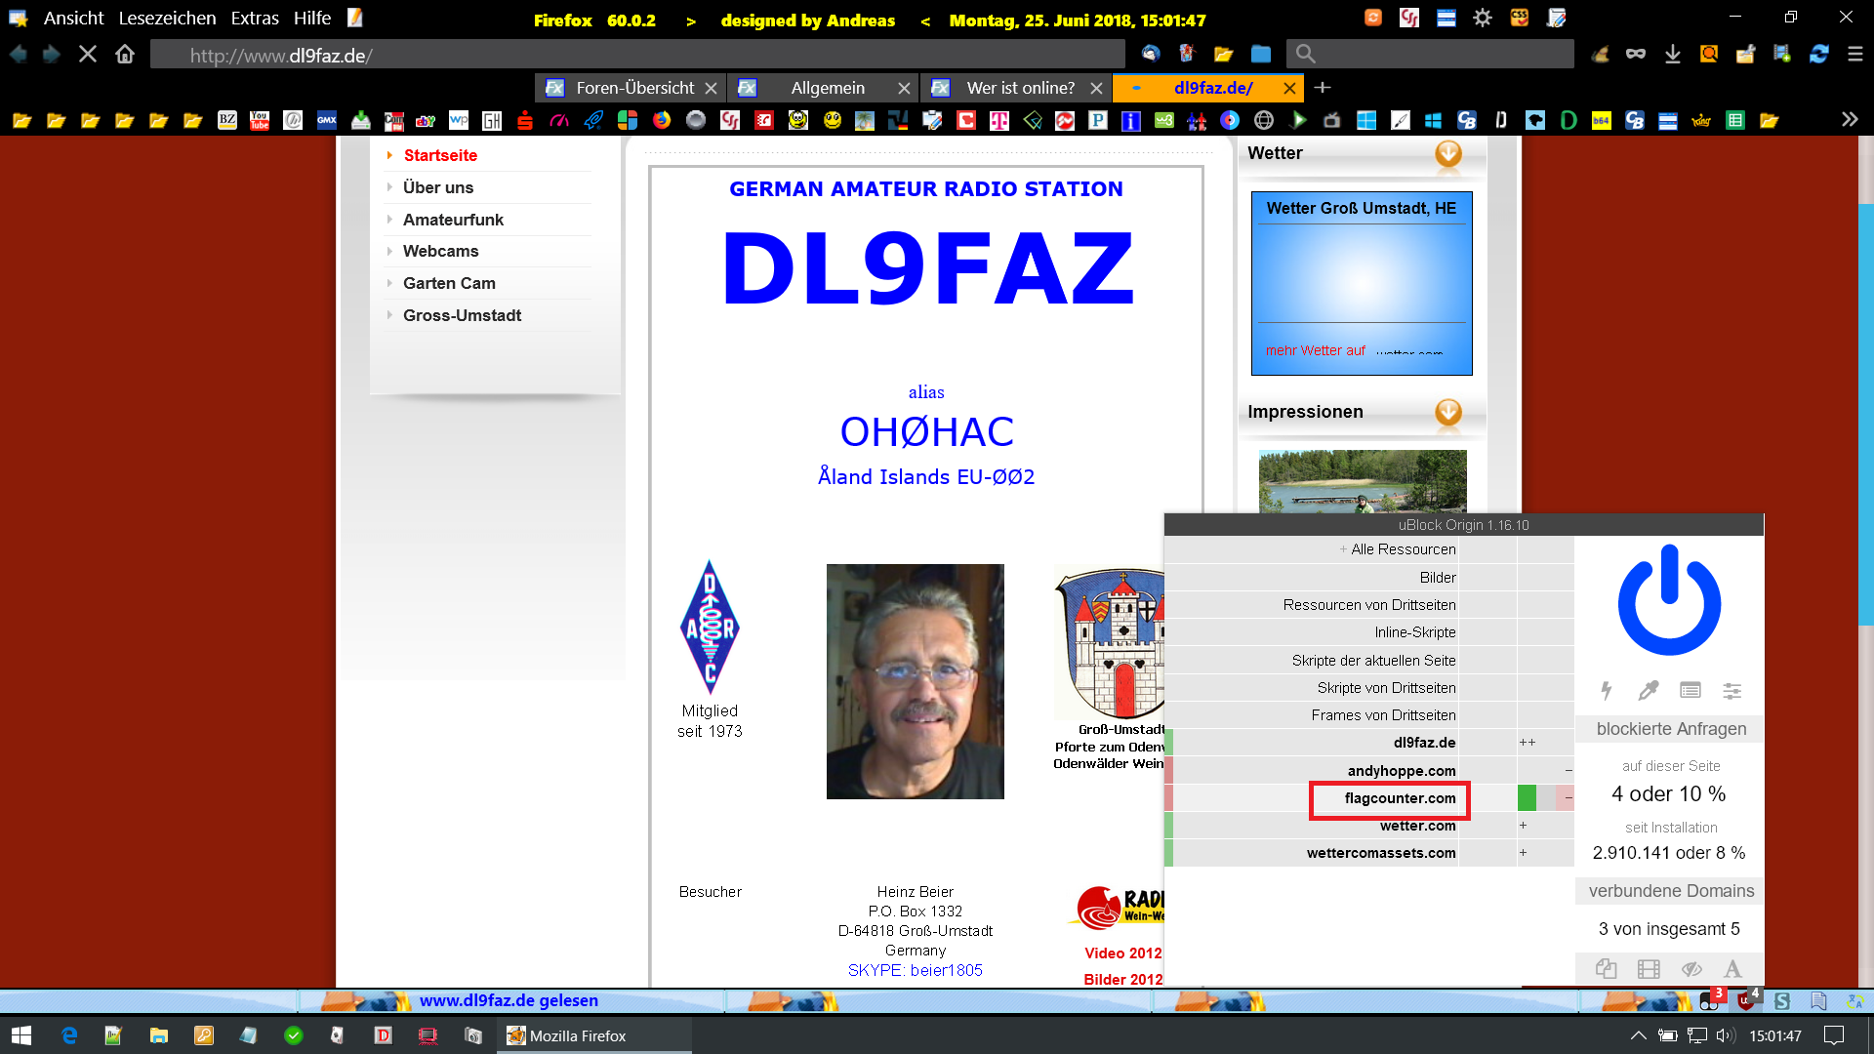
Task: Open the uBlock request logger icon
Action: [1691, 691]
